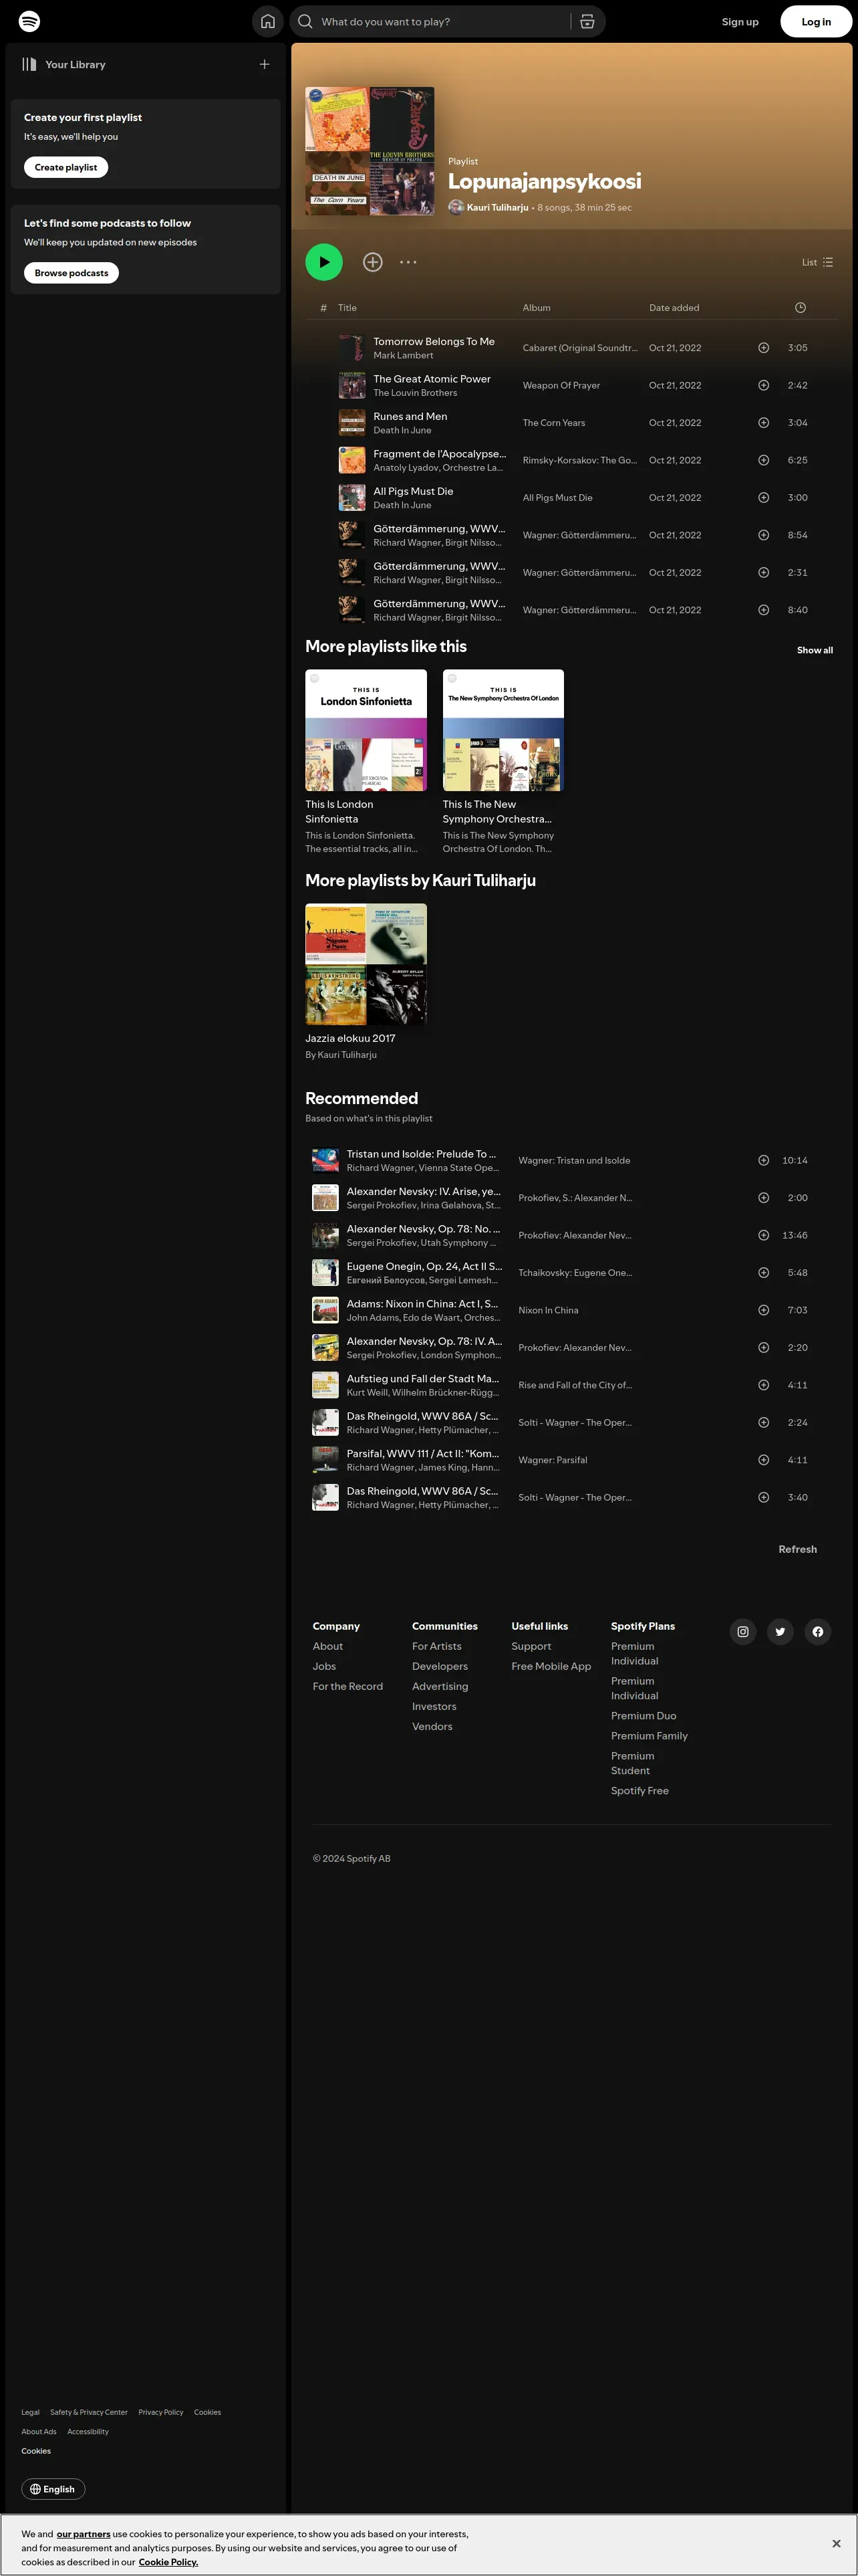The image size is (858, 2576).
Task: Sort by Album column header
Action: [537, 308]
